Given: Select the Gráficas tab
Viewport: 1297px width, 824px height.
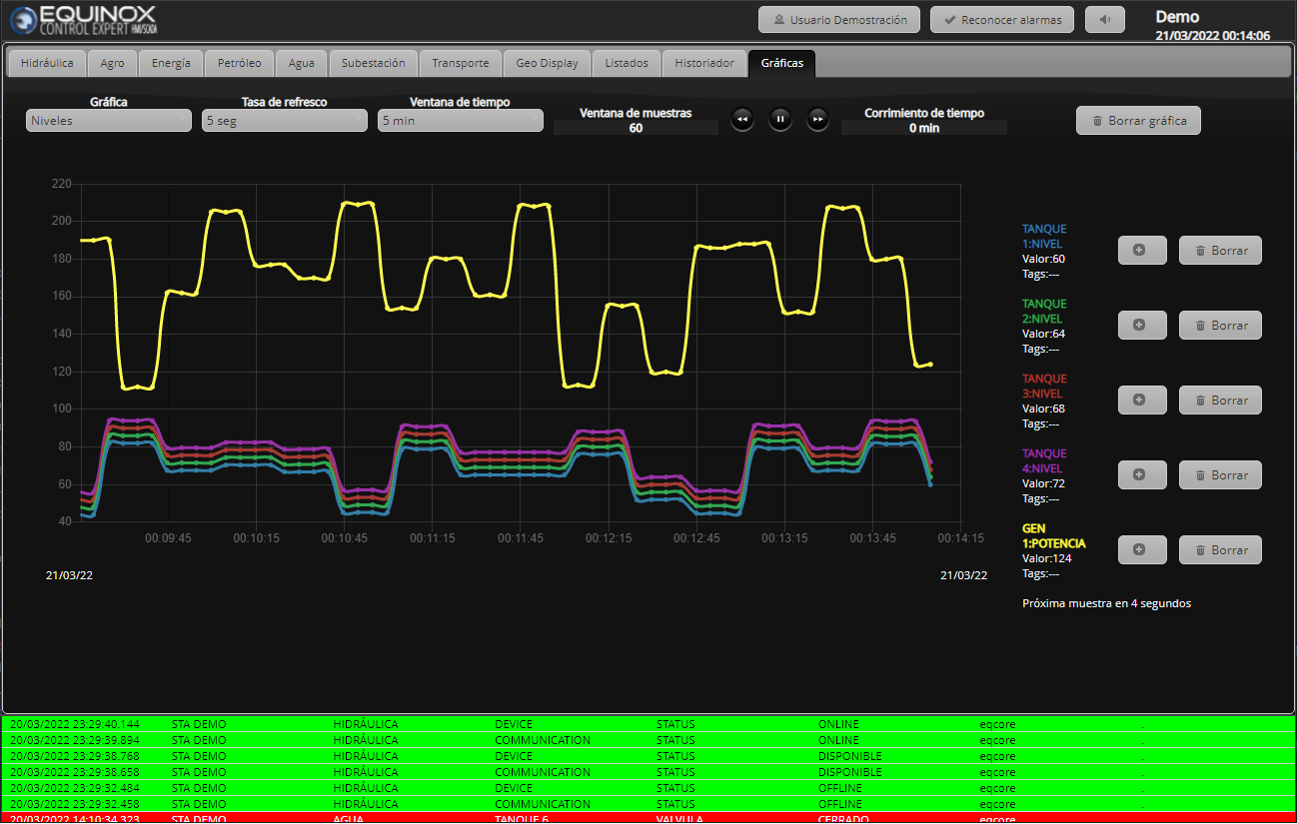Looking at the screenshot, I should [x=782, y=63].
